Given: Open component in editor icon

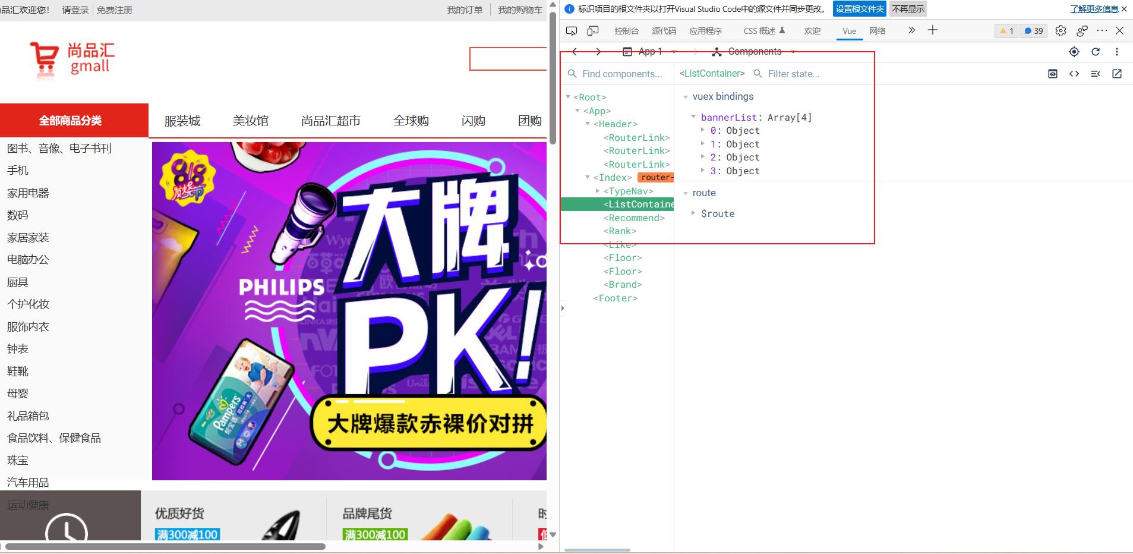Looking at the screenshot, I should pyautogui.click(x=1117, y=74).
